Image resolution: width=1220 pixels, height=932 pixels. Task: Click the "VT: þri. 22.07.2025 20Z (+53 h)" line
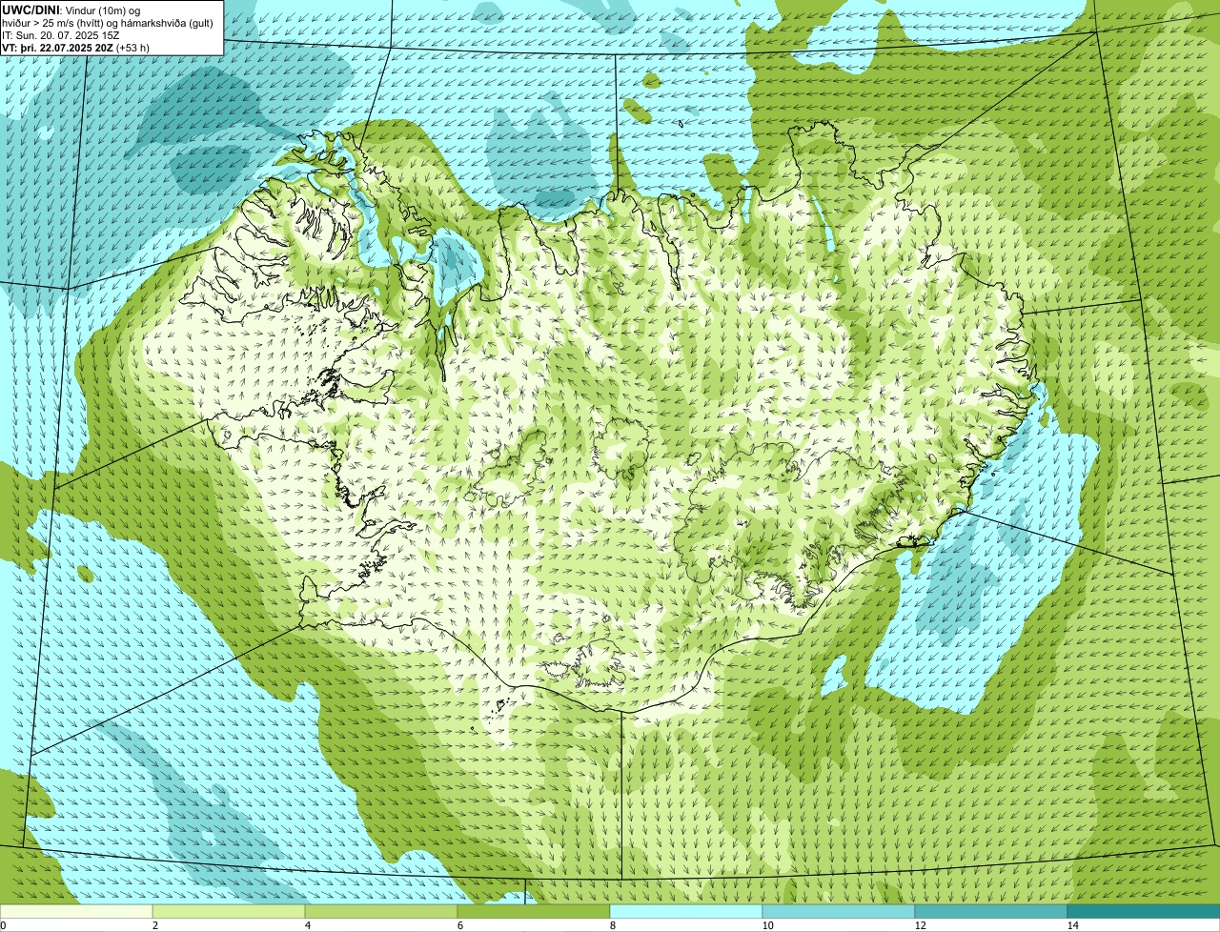(x=76, y=48)
